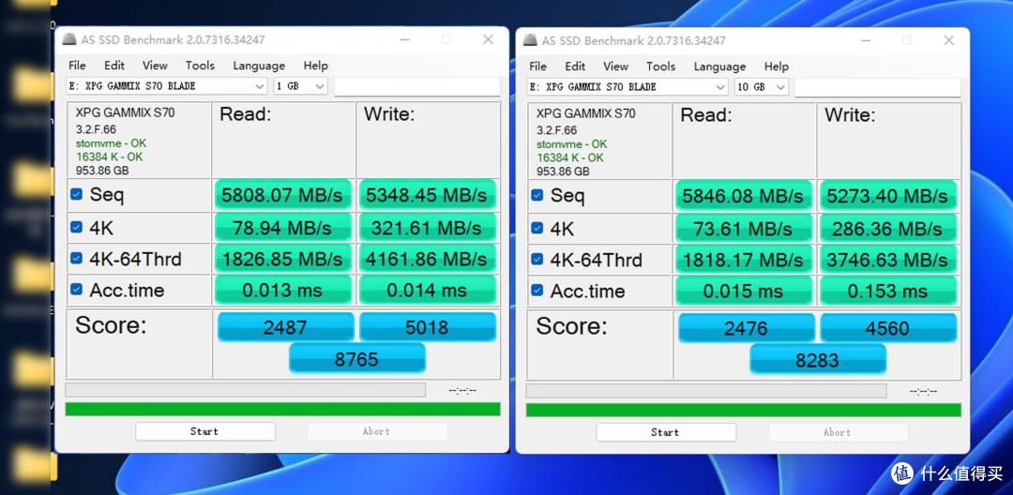Viewport: 1013px width, 495px height.
Task: Click the 5348.45 MB/s Seq write result
Action: point(427,194)
